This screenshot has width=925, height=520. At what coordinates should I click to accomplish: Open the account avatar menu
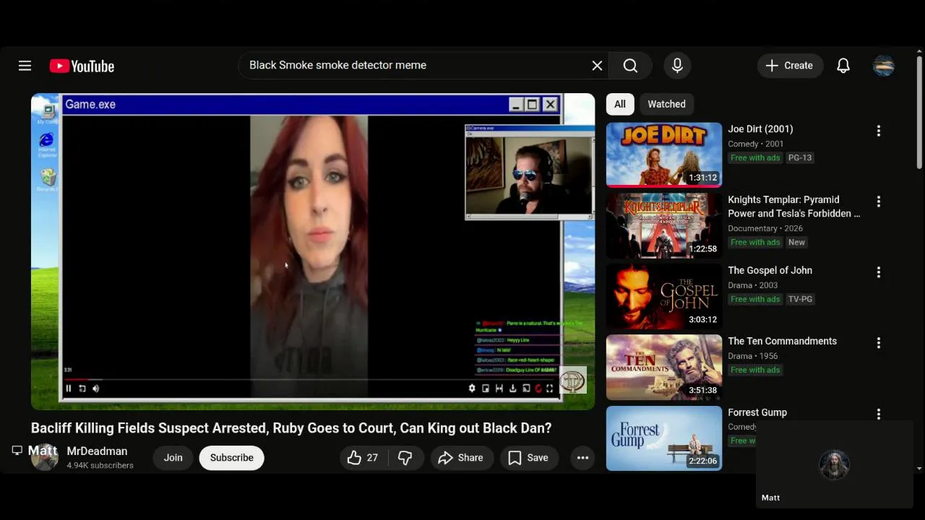884,66
